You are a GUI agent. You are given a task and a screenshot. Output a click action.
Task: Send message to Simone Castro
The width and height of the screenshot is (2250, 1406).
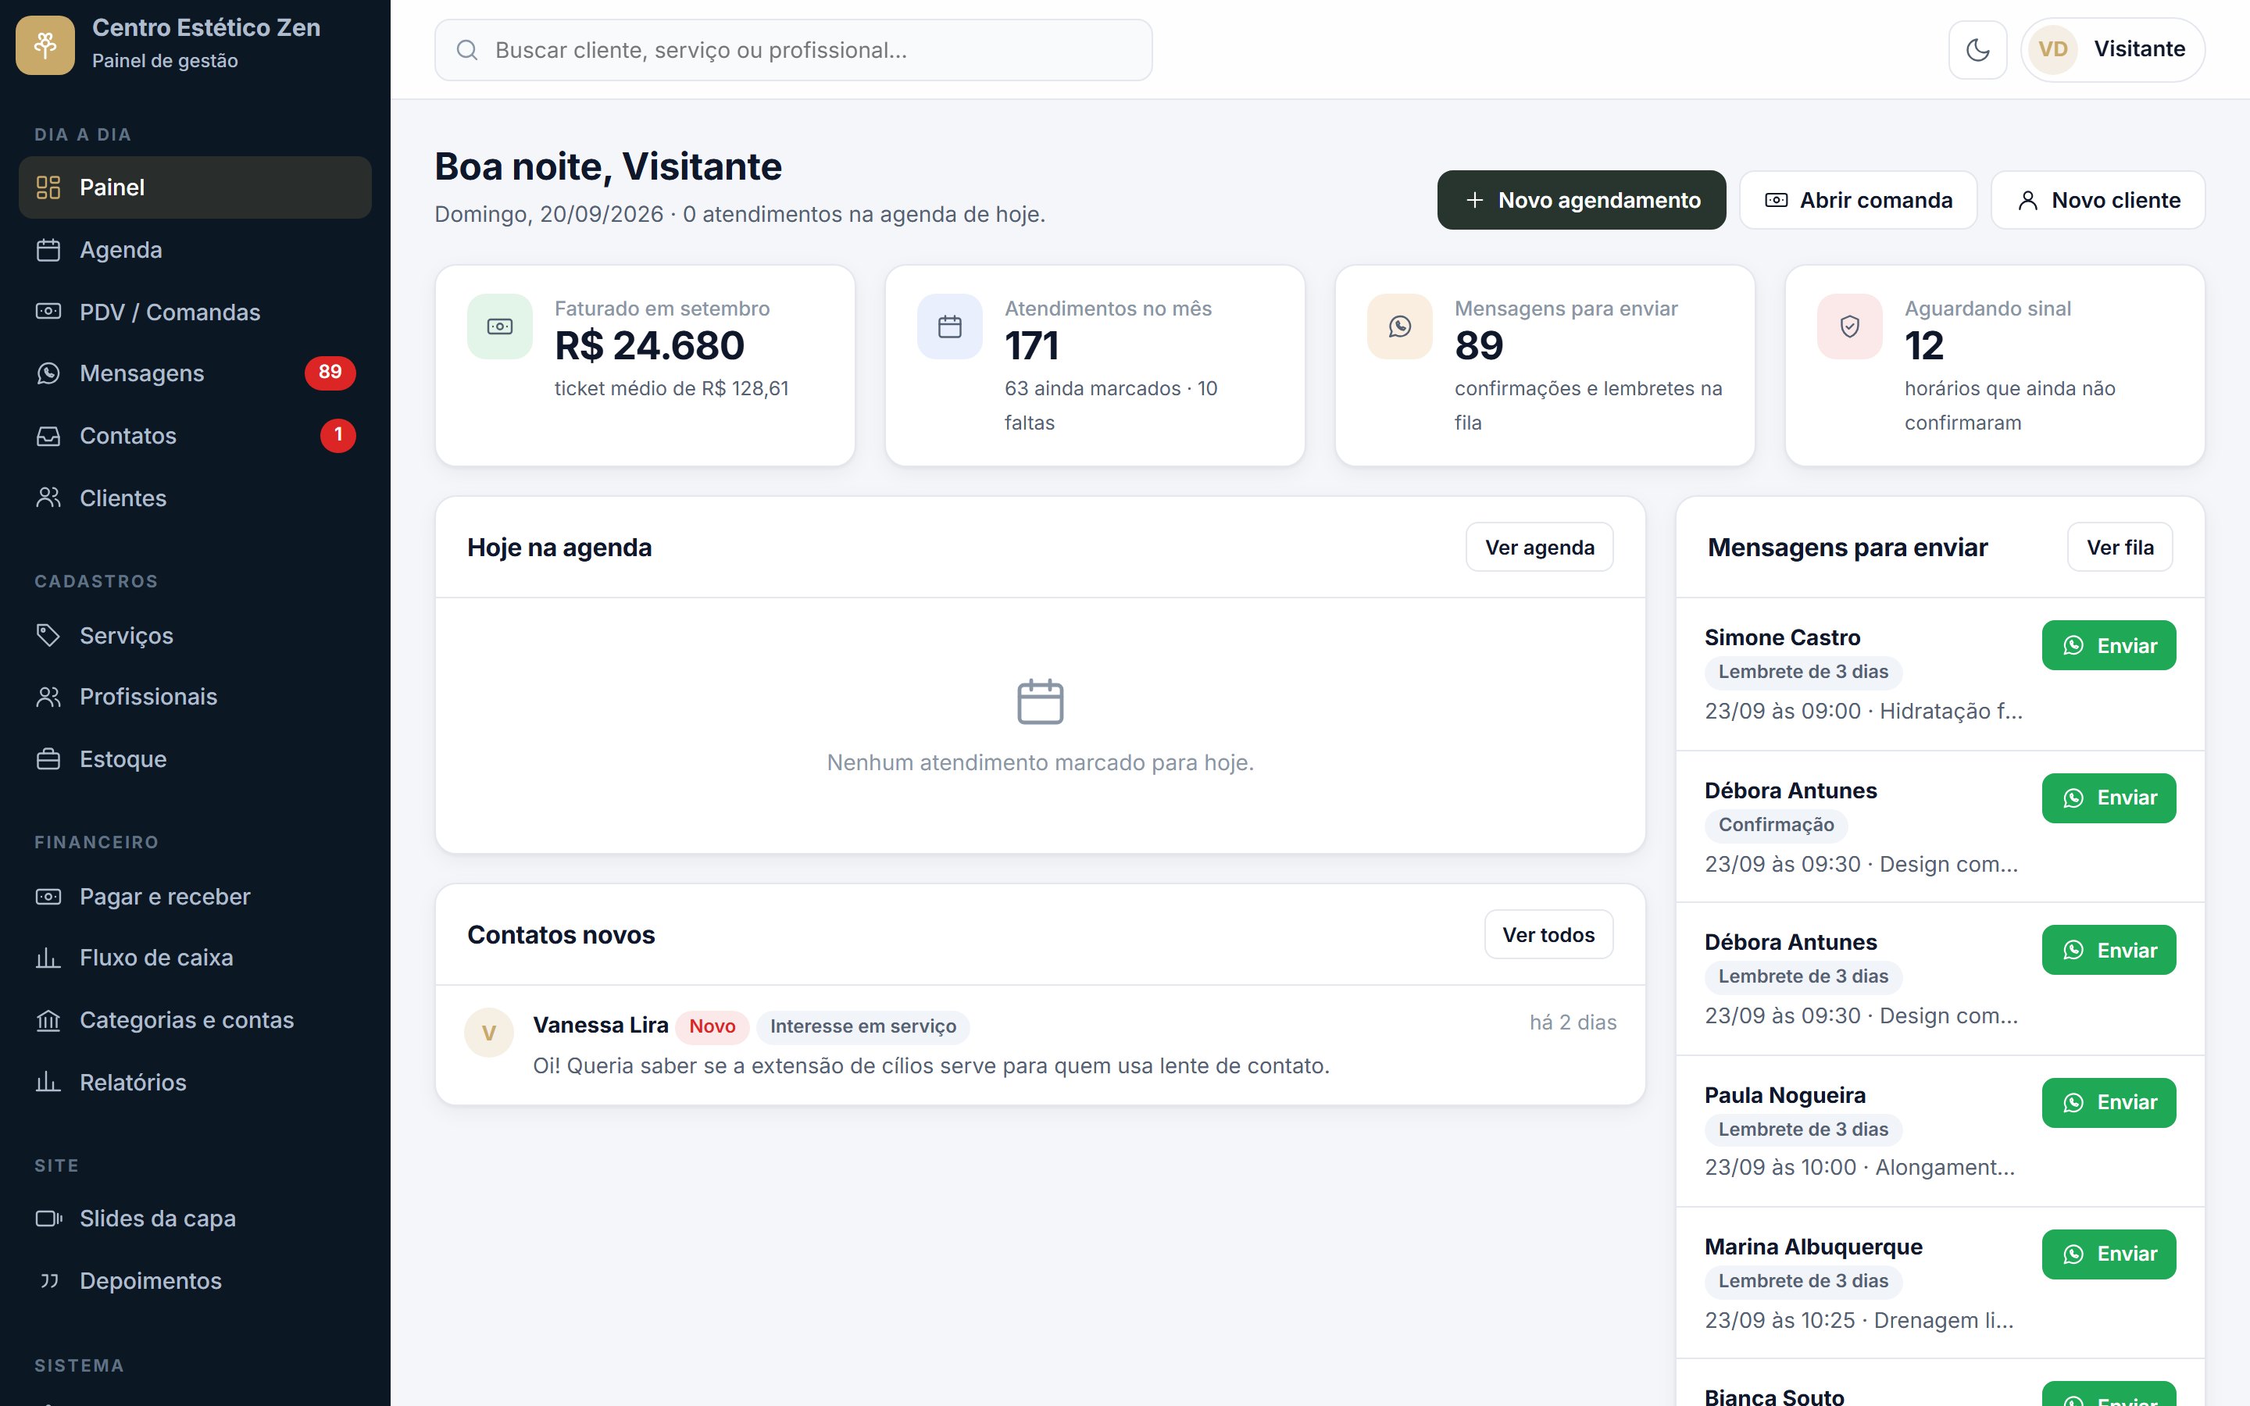click(2109, 645)
